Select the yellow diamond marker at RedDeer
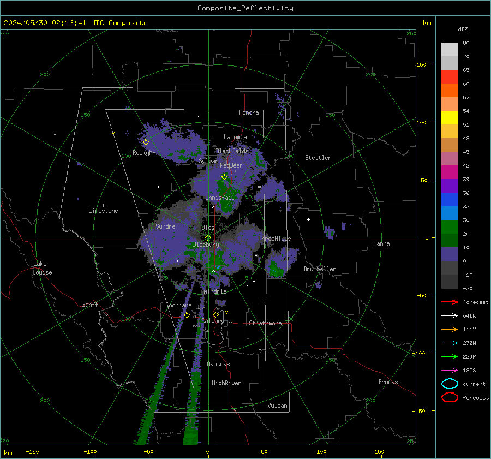 (224, 177)
